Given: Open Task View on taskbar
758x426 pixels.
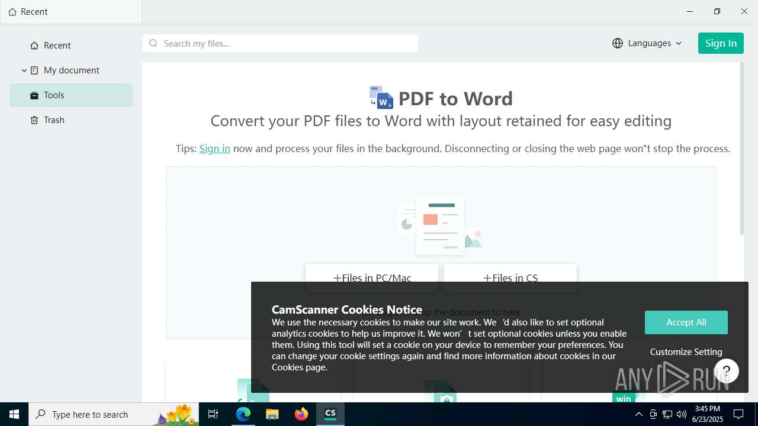Looking at the screenshot, I should click(214, 414).
